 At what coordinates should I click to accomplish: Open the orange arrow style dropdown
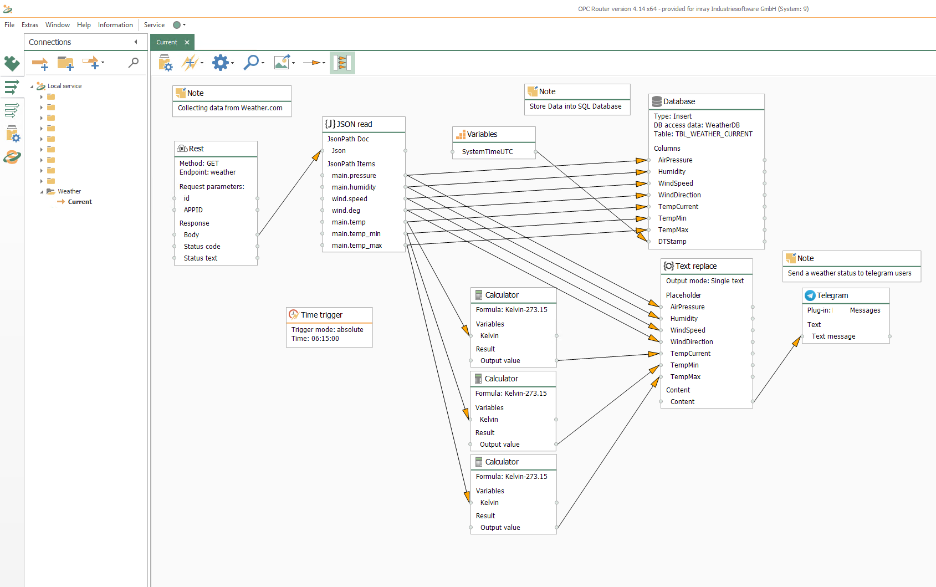click(314, 63)
